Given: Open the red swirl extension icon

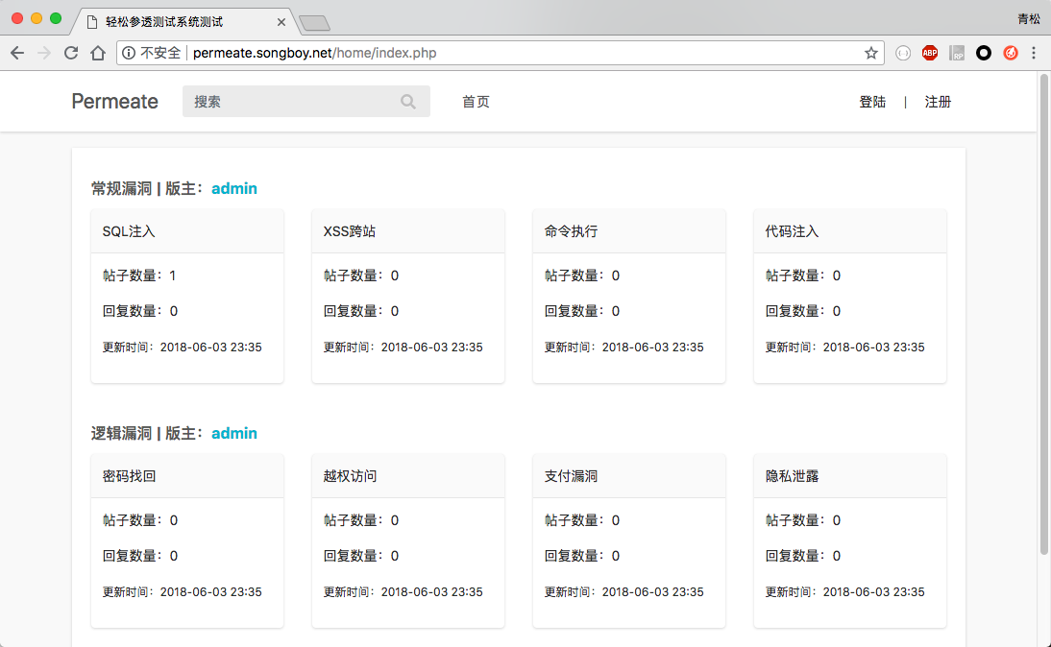Looking at the screenshot, I should click(1010, 53).
